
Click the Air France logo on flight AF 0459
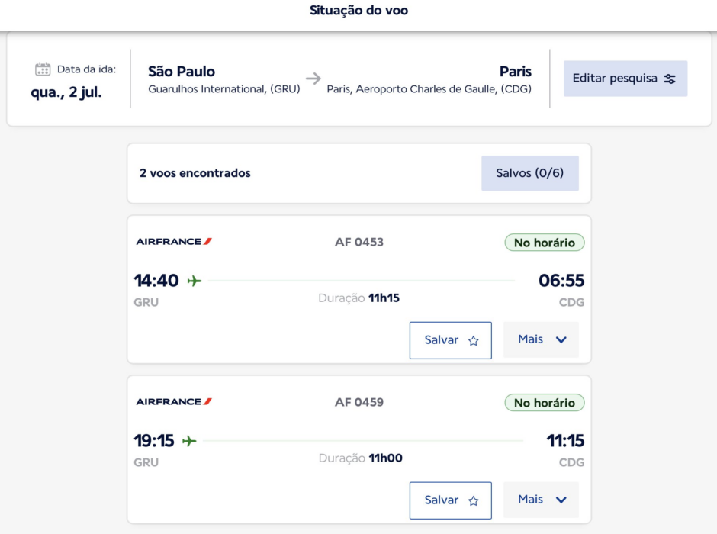(x=174, y=401)
